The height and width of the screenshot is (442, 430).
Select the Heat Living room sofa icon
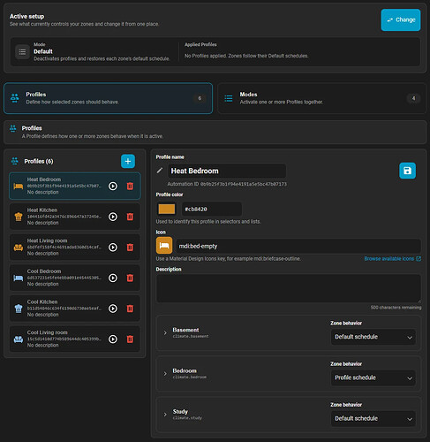(x=19, y=248)
